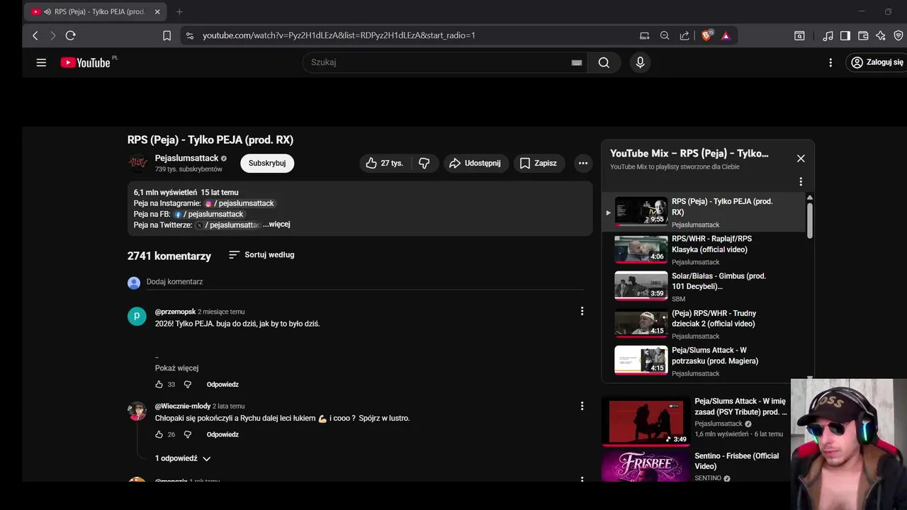Dislike the @Wiecznie-mlody comment

tap(188, 434)
